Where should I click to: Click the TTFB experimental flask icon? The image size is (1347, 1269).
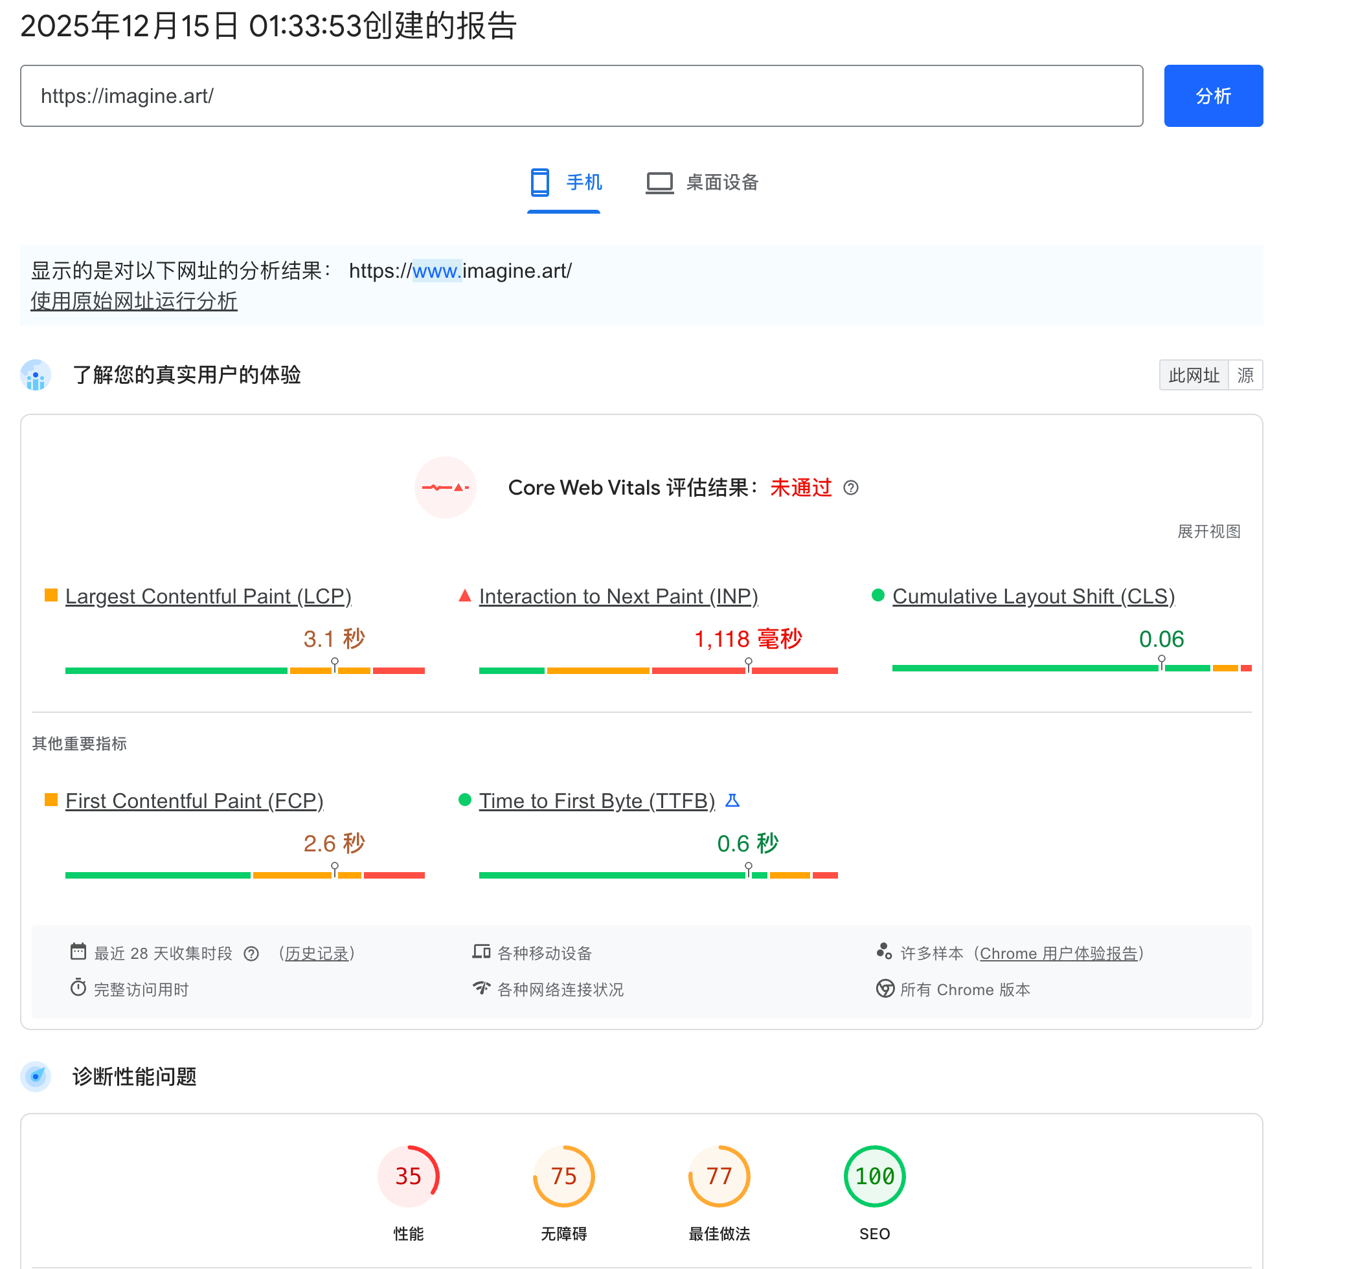(732, 801)
